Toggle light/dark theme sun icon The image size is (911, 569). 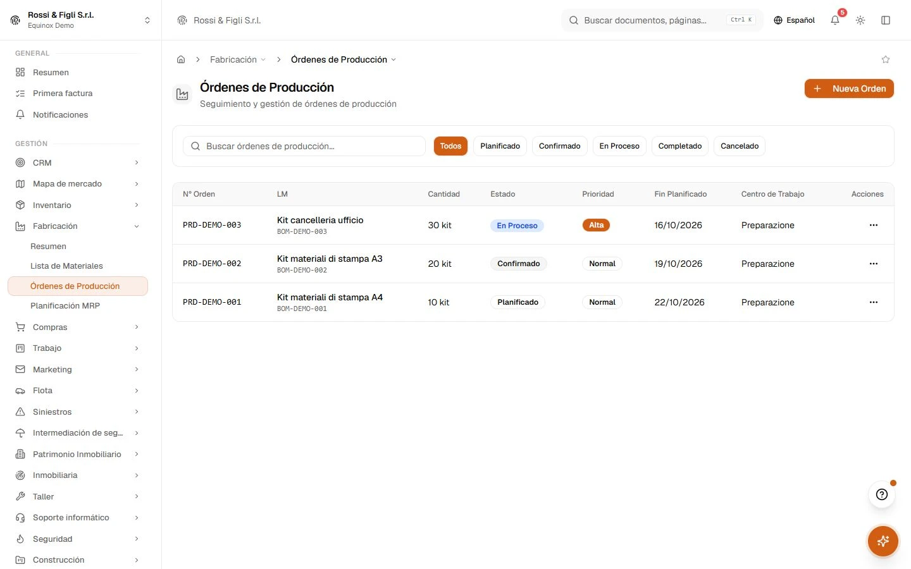click(x=860, y=20)
